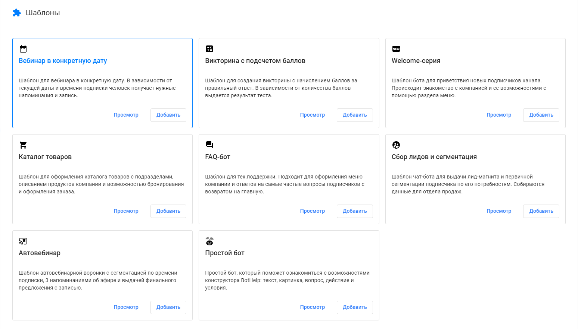Preview the Викторина с подсчетом баллов template
The height and width of the screenshot is (329, 578).
312,115
